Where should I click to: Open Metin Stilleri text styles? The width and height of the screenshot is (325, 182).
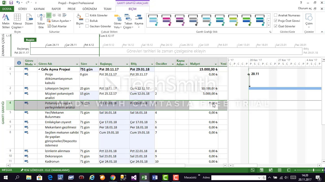pyautogui.click(x=6, y=21)
